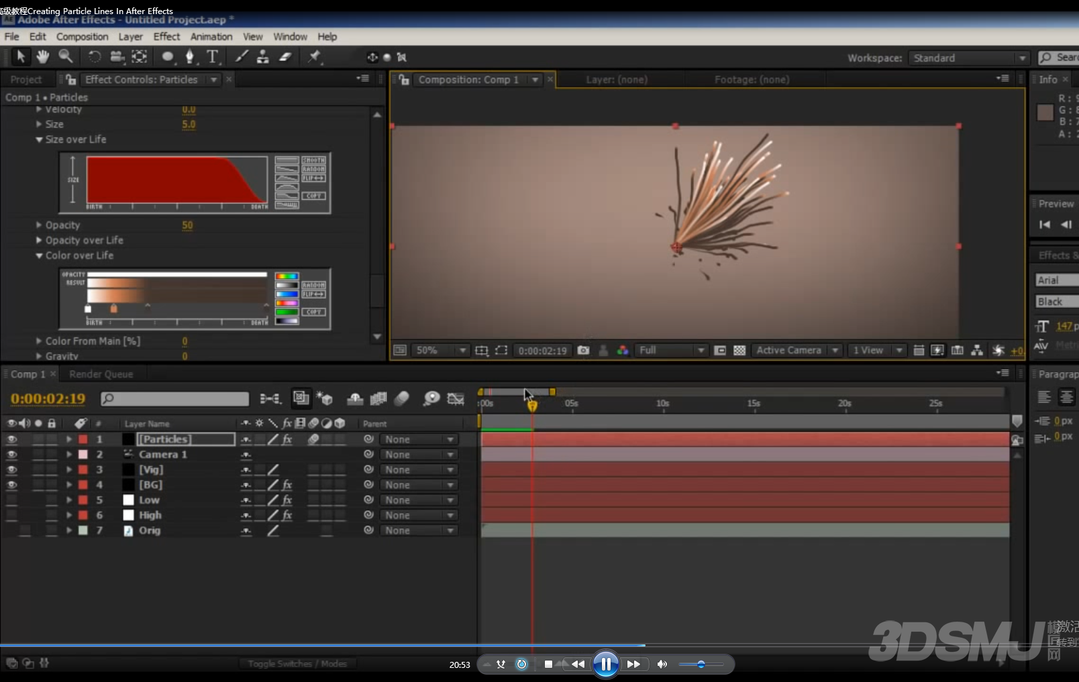Show the Low layer via eye column
This screenshot has height=682, width=1079.
tap(11, 500)
